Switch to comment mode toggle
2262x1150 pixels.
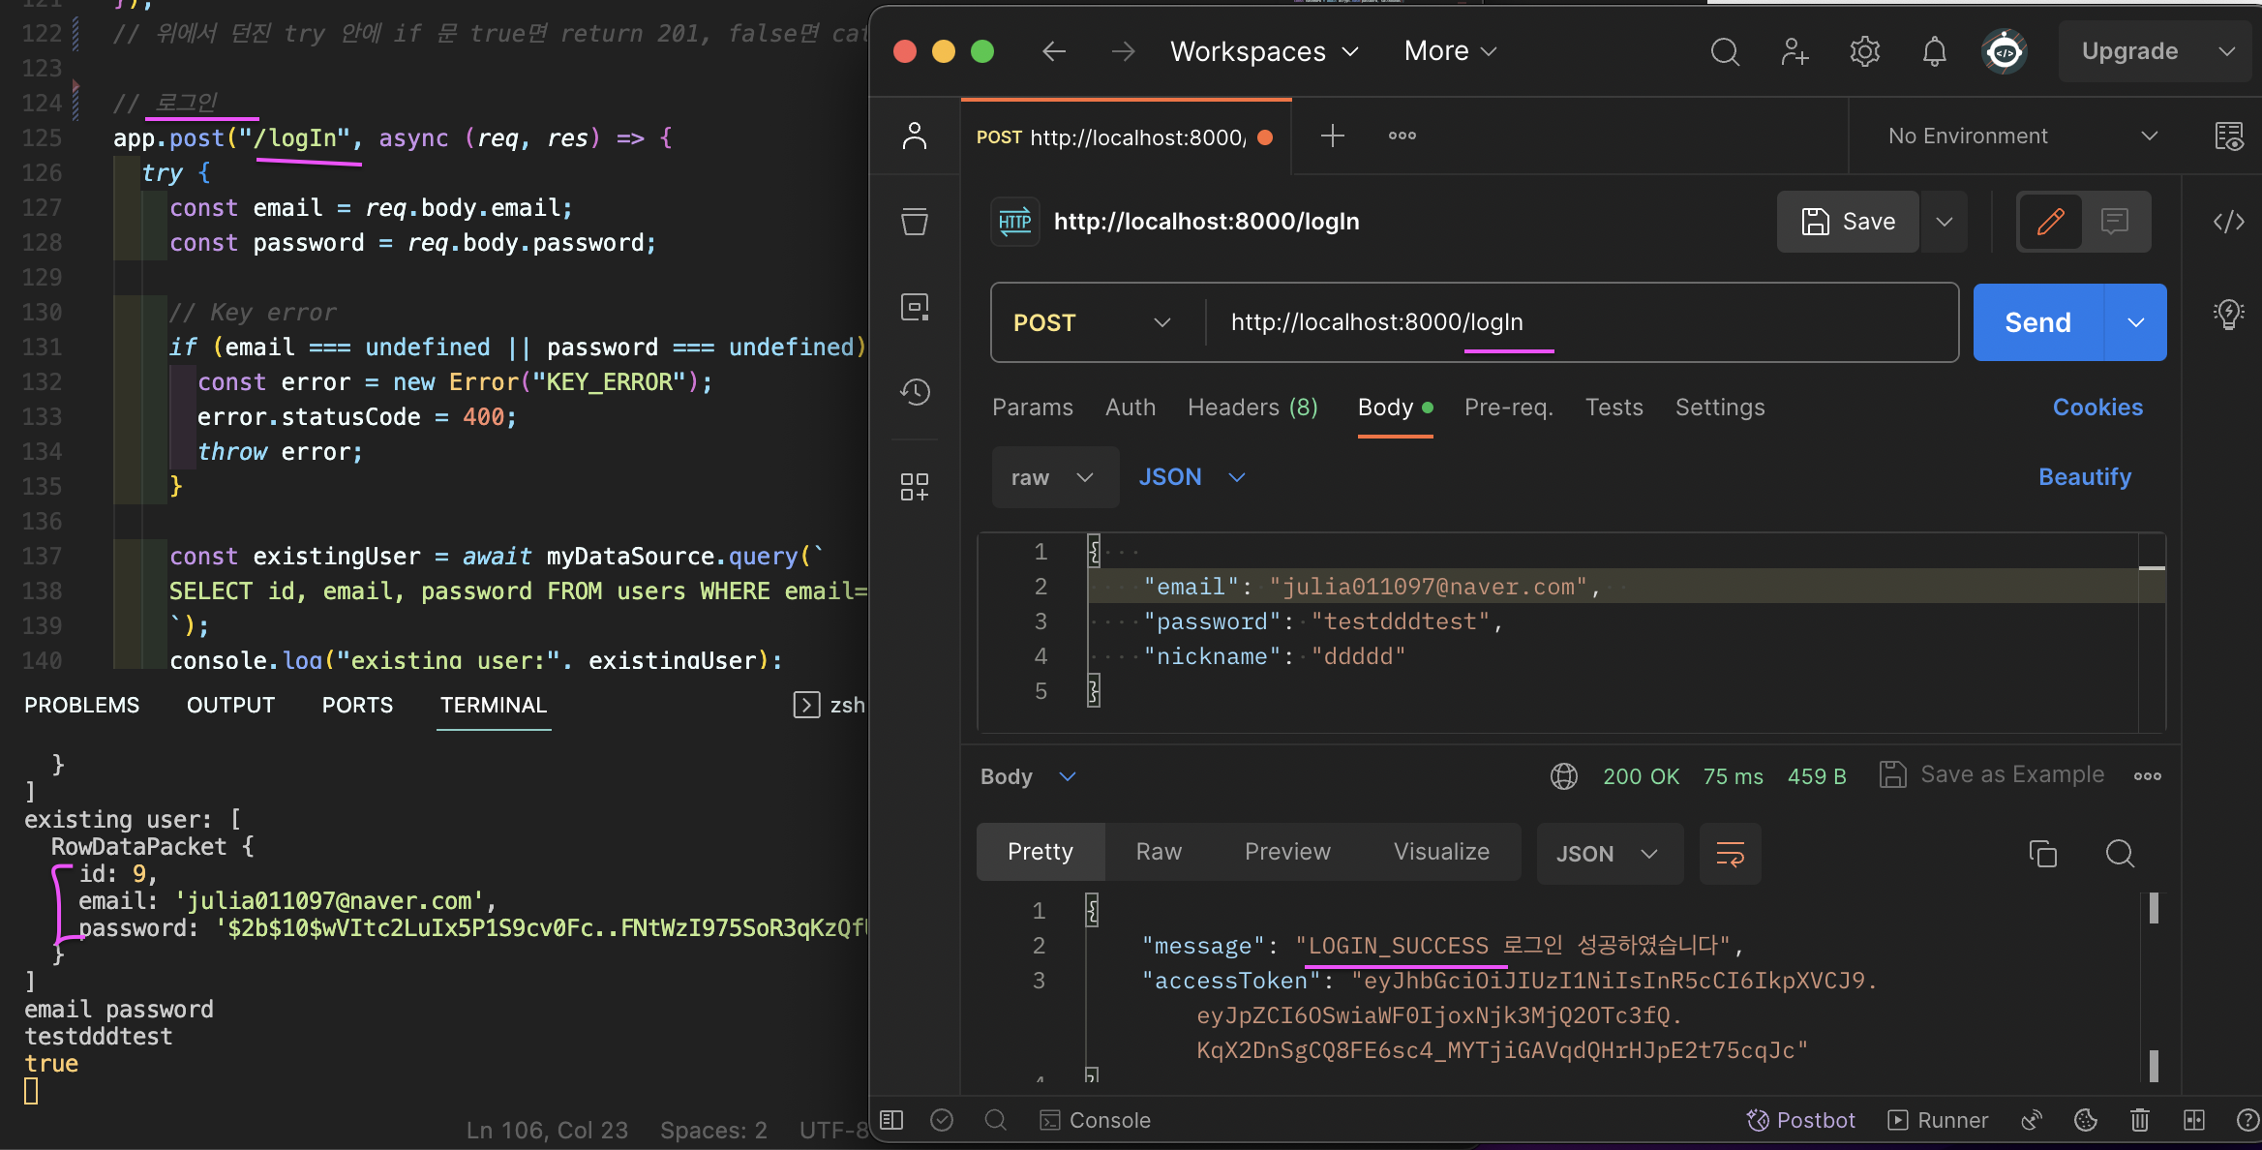(x=2115, y=222)
